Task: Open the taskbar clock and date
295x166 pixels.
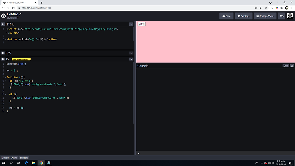Action: click(x=280, y=163)
